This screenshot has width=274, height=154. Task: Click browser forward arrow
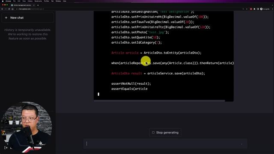point(6,9)
